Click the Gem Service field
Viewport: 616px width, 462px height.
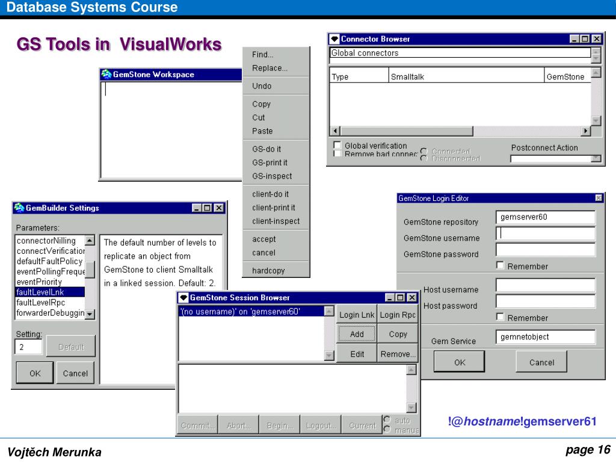[546, 337]
